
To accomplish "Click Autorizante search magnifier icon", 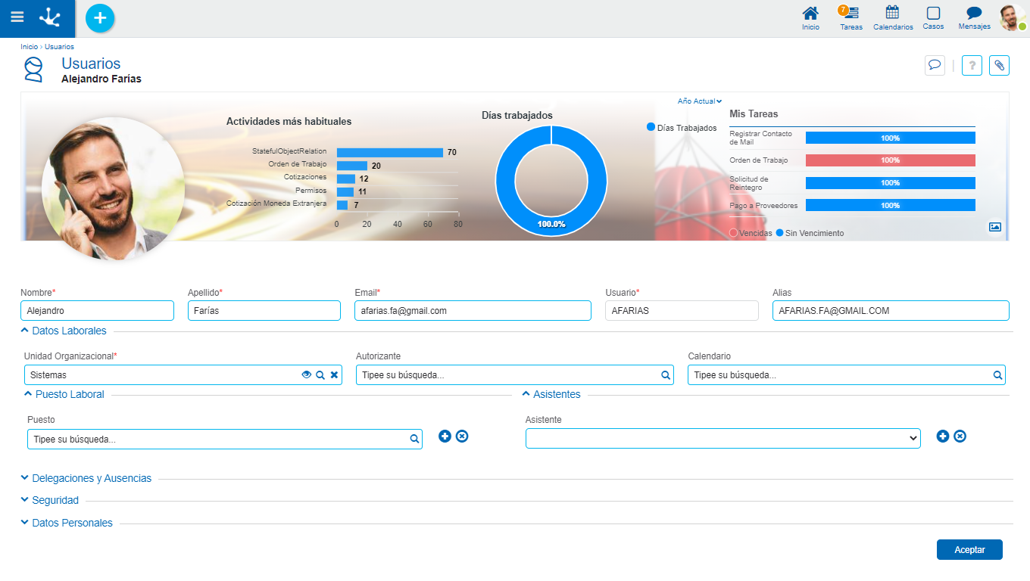I will [666, 374].
